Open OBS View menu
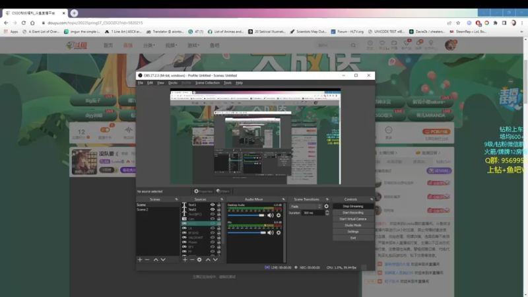The height and width of the screenshot is (297, 528). [x=160, y=83]
